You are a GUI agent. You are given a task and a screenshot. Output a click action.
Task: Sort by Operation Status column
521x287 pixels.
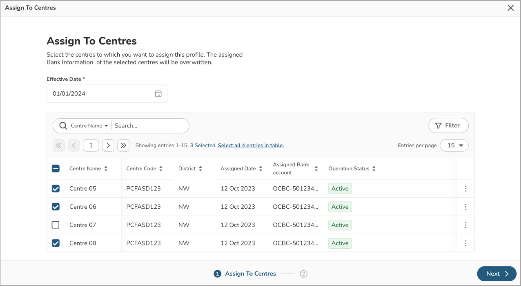click(374, 169)
